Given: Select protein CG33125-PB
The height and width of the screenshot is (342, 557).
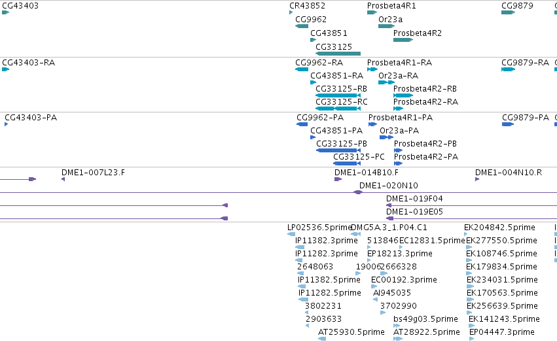Looking at the screenshot, I should pos(342,144).
